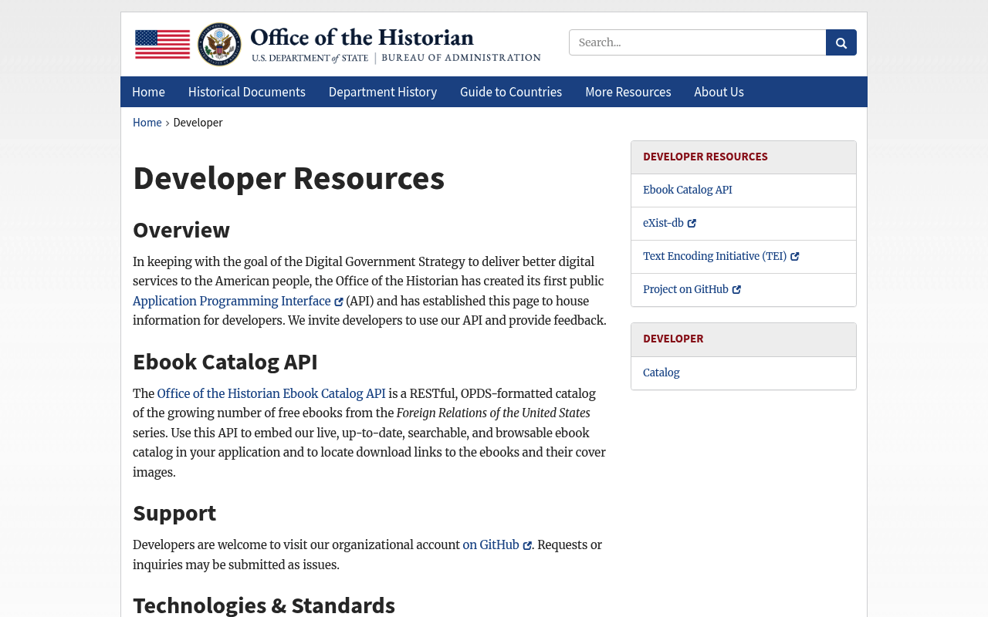Open Guide to Countries menu
The width and height of the screenshot is (988, 617).
tap(511, 92)
